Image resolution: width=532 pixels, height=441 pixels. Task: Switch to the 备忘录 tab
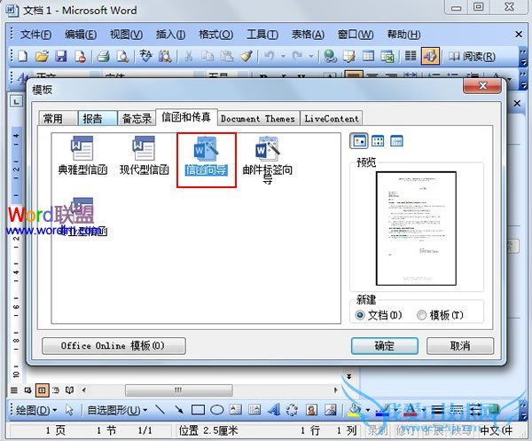(x=137, y=118)
